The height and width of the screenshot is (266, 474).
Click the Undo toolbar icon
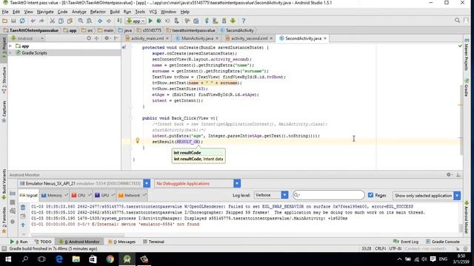pyautogui.click(x=33, y=21)
